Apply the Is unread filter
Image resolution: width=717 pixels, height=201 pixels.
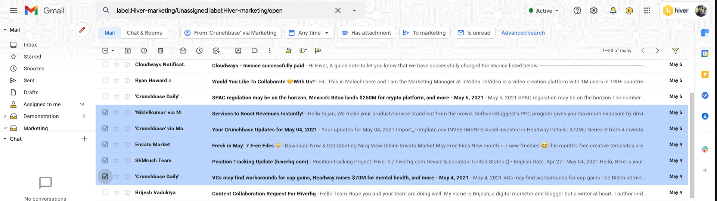(x=475, y=33)
